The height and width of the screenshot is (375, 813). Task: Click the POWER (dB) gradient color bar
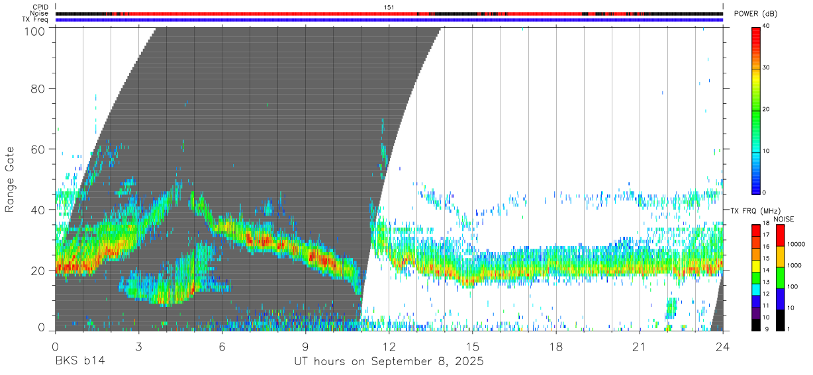point(756,110)
